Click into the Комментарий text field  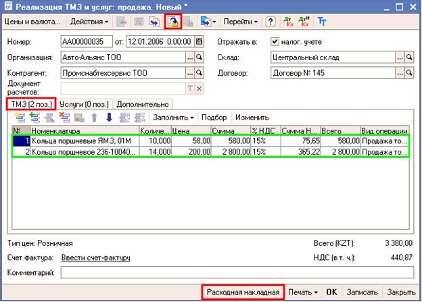coord(237,272)
